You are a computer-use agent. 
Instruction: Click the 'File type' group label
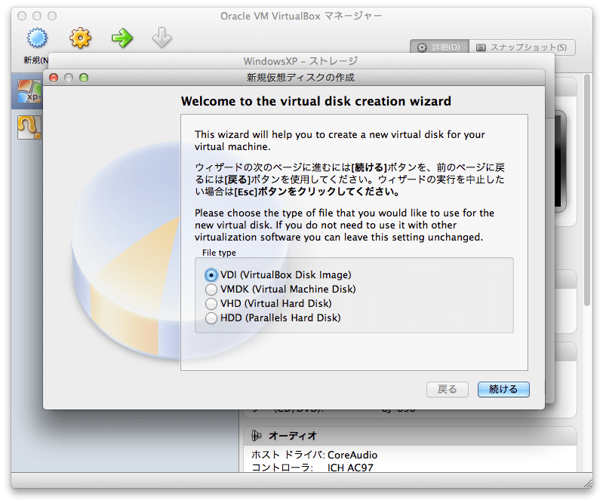click(219, 253)
